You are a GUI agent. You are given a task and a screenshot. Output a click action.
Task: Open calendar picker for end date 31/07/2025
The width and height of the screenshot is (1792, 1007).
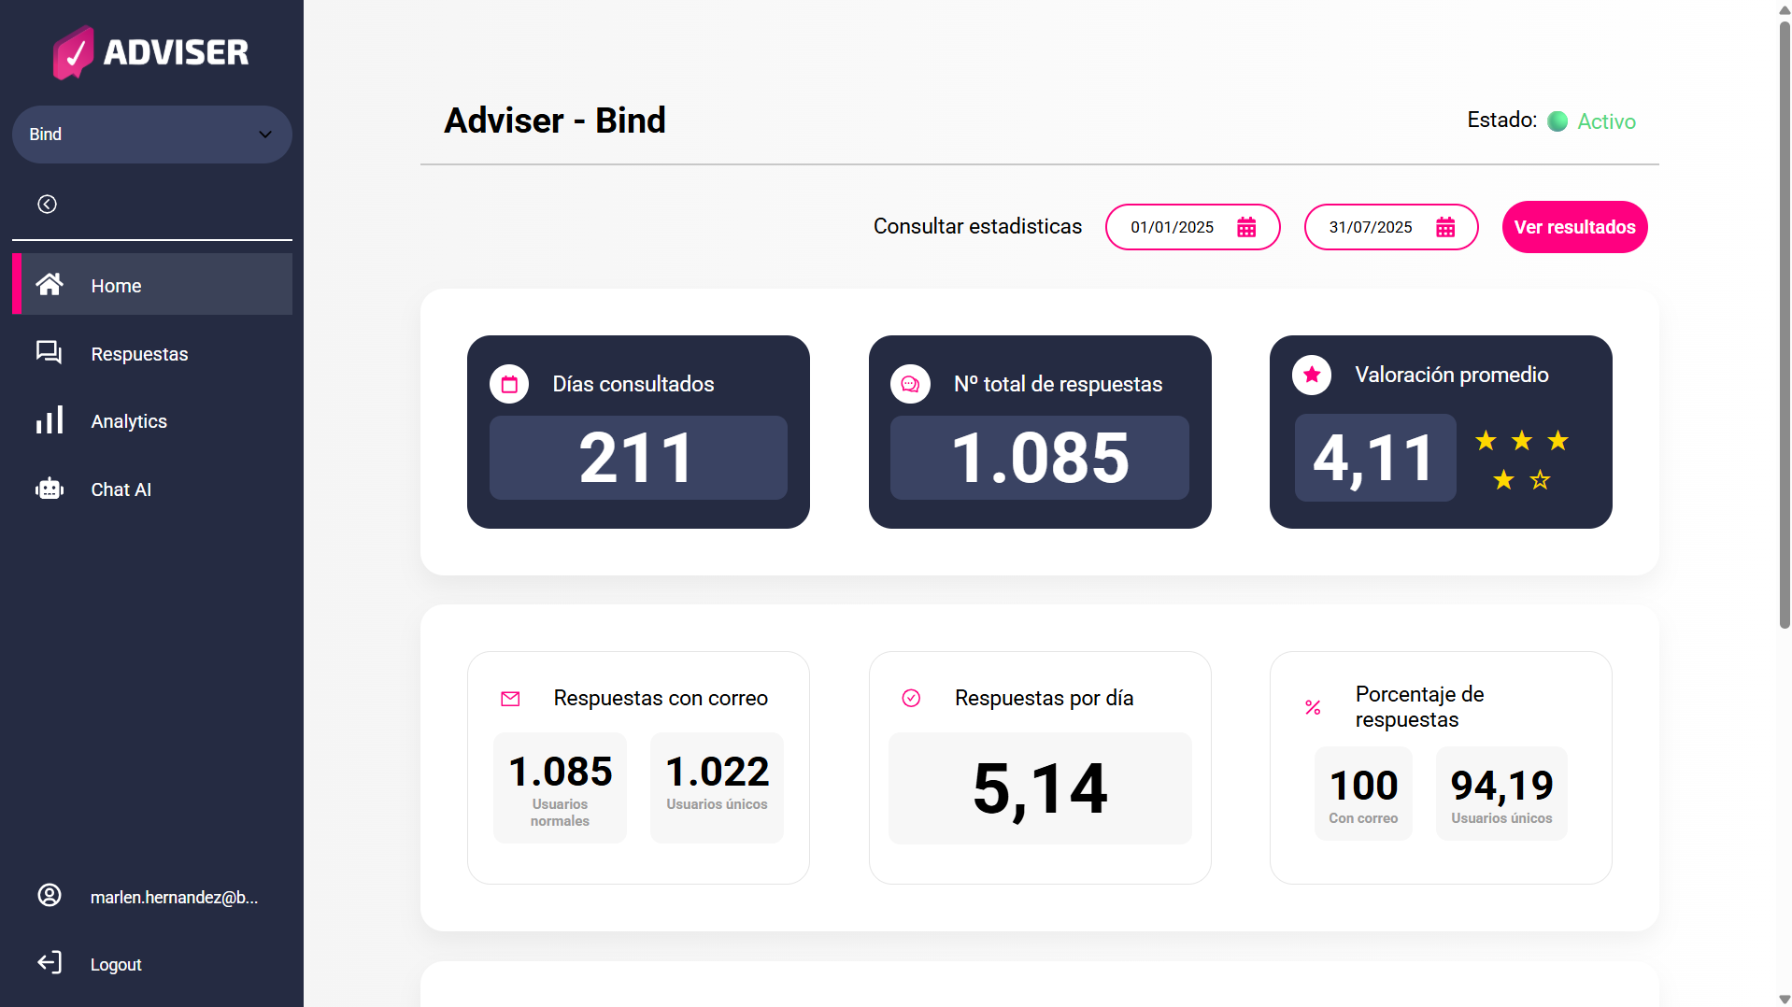pos(1445,227)
